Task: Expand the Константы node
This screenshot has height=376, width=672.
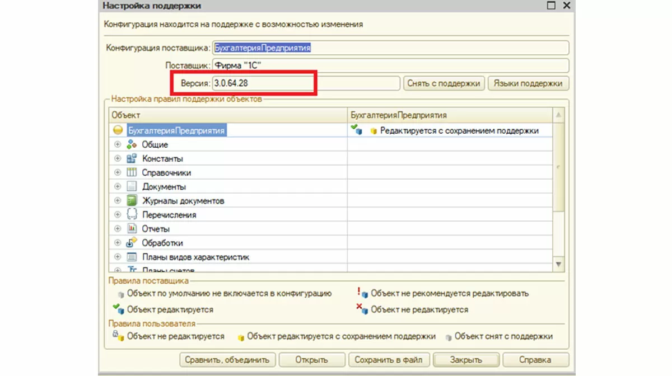Action: pyautogui.click(x=118, y=158)
